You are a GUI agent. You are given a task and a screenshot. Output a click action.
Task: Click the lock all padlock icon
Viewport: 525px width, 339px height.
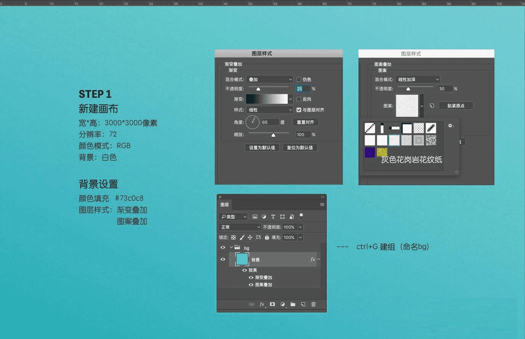pyautogui.click(x=267, y=237)
